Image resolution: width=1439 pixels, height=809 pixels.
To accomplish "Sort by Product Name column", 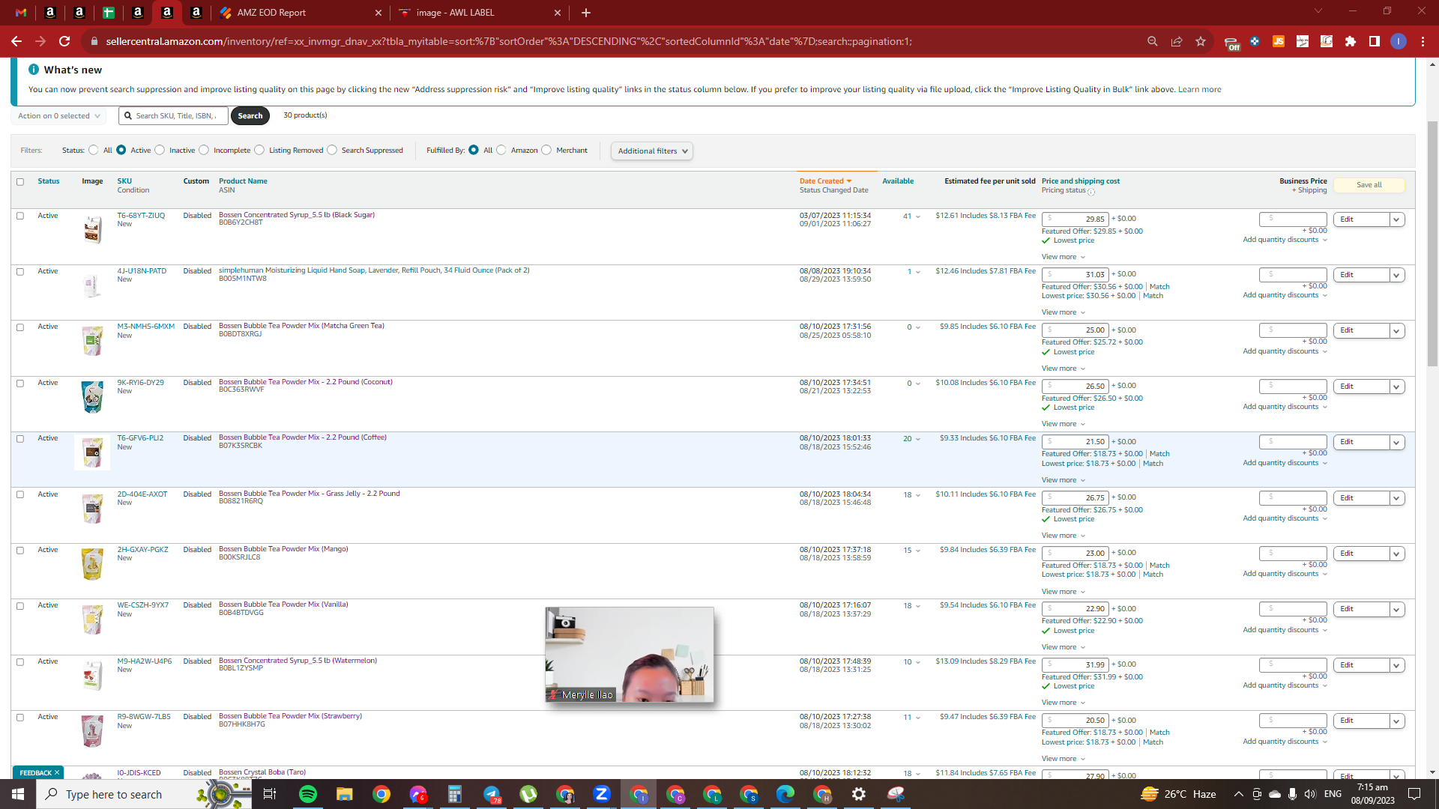I will 243,181.
